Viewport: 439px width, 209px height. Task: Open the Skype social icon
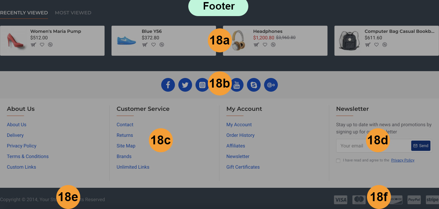(x=254, y=85)
